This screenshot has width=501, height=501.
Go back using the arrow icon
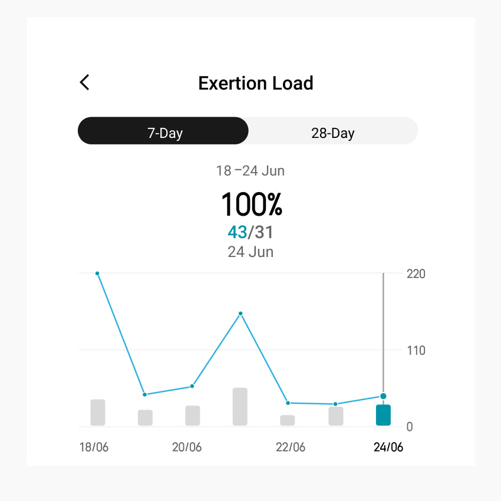[x=85, y=83]
